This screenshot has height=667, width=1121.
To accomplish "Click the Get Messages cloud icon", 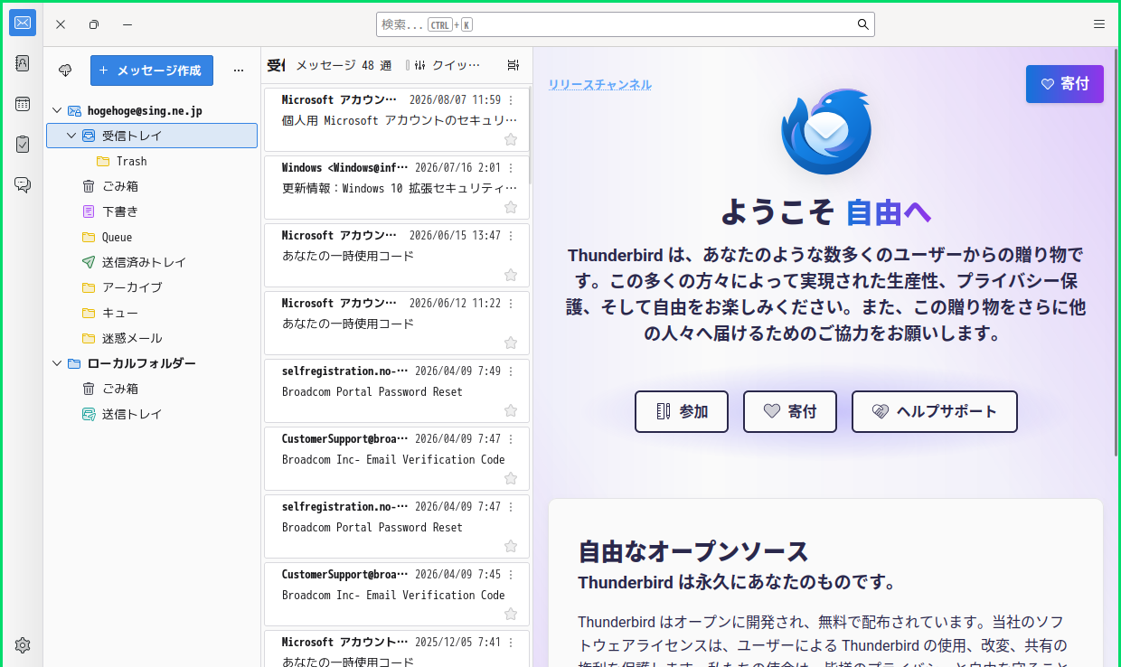I will 65,70.
